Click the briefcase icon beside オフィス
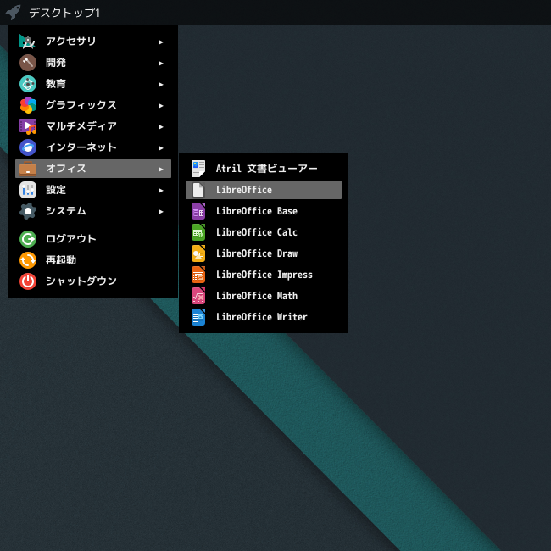The width and height of the screenshot is (551, 551). [28, 169]
